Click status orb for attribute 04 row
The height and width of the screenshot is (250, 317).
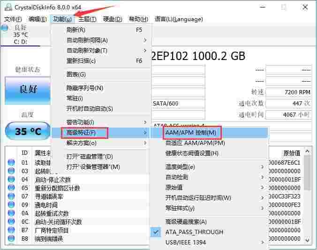tap(11, 180)
